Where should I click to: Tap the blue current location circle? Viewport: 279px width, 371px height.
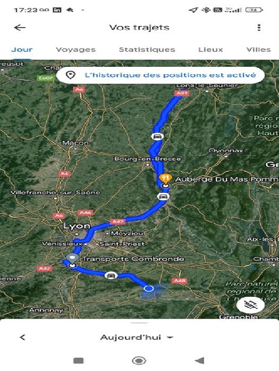tap(149, 288)
